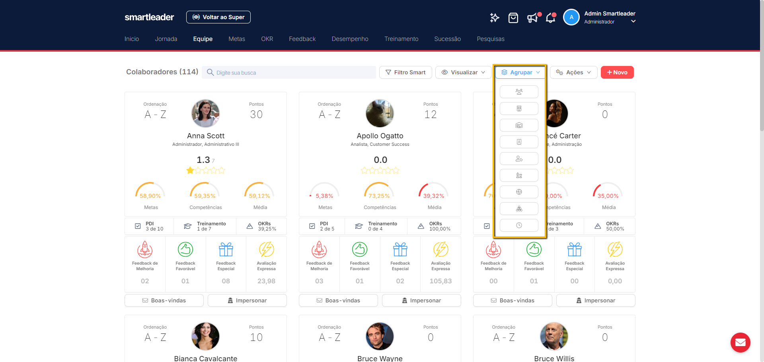Send Boas-vindas to Apollo Ogatto

[x=338, y=300]
